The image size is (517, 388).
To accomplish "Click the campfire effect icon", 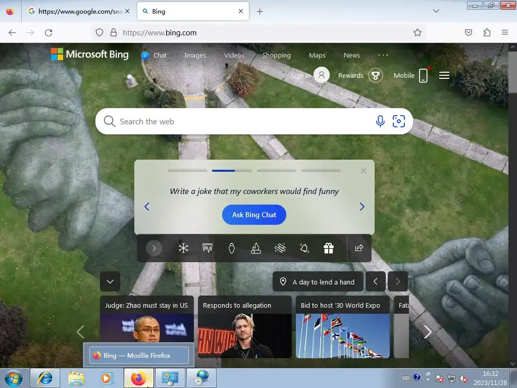I will coord(256,248).
